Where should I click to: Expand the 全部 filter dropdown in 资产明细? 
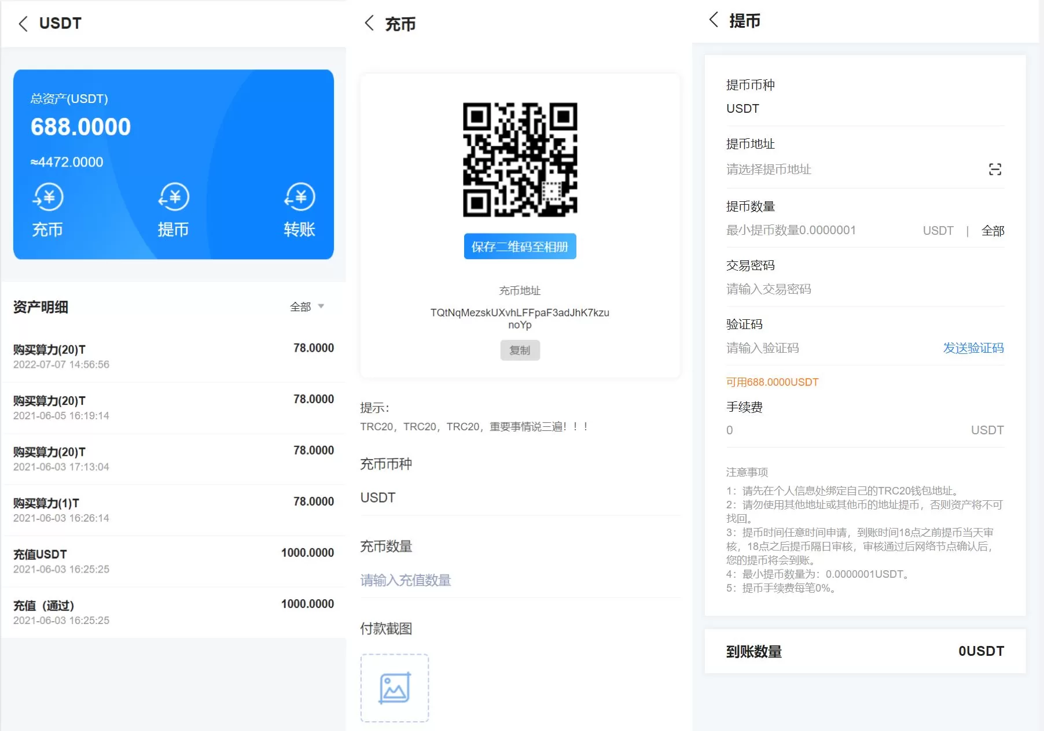pos(307,307)
